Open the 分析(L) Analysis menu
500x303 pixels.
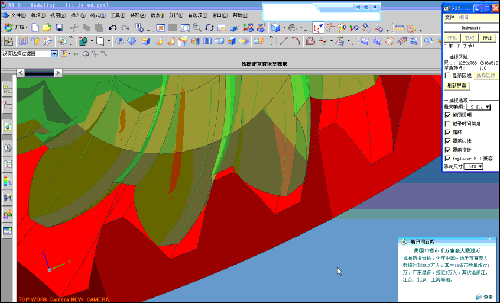176,15
